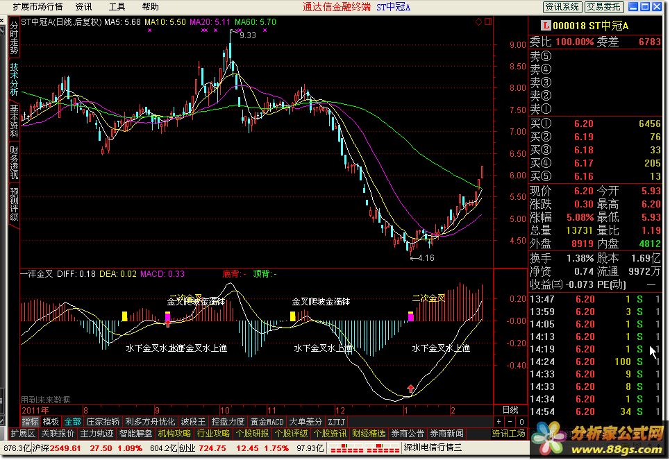
Task: Click the red signal indicator bars in status bar
Action: [365, 448]
